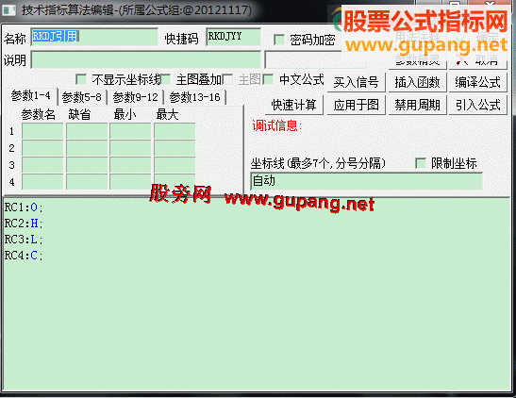Viewport: 516px width, 398px height.
Task: Click the 说明 description field
Action: 146,59
